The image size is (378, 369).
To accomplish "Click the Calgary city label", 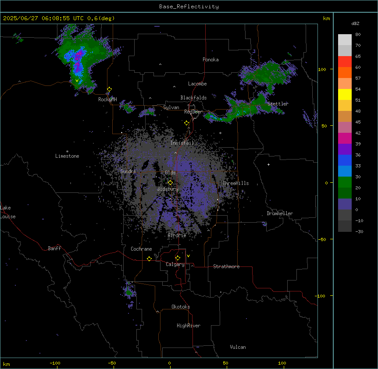I will (x=175, y=264).
